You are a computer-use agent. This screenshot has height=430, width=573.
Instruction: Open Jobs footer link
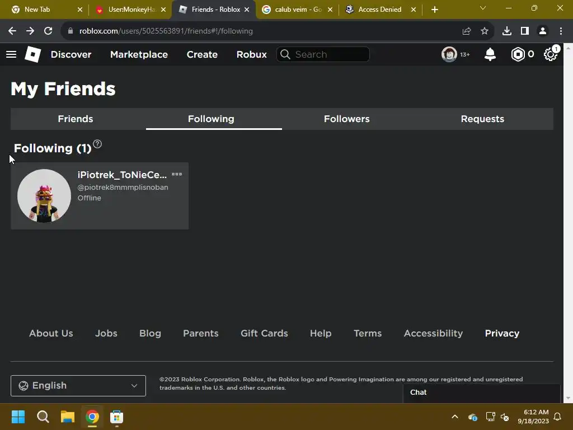tap(106, 333)
